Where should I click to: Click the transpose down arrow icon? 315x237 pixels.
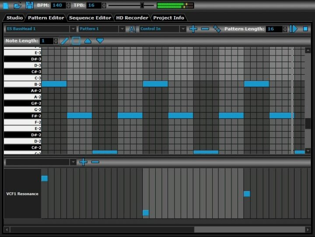tap(100, 41)
